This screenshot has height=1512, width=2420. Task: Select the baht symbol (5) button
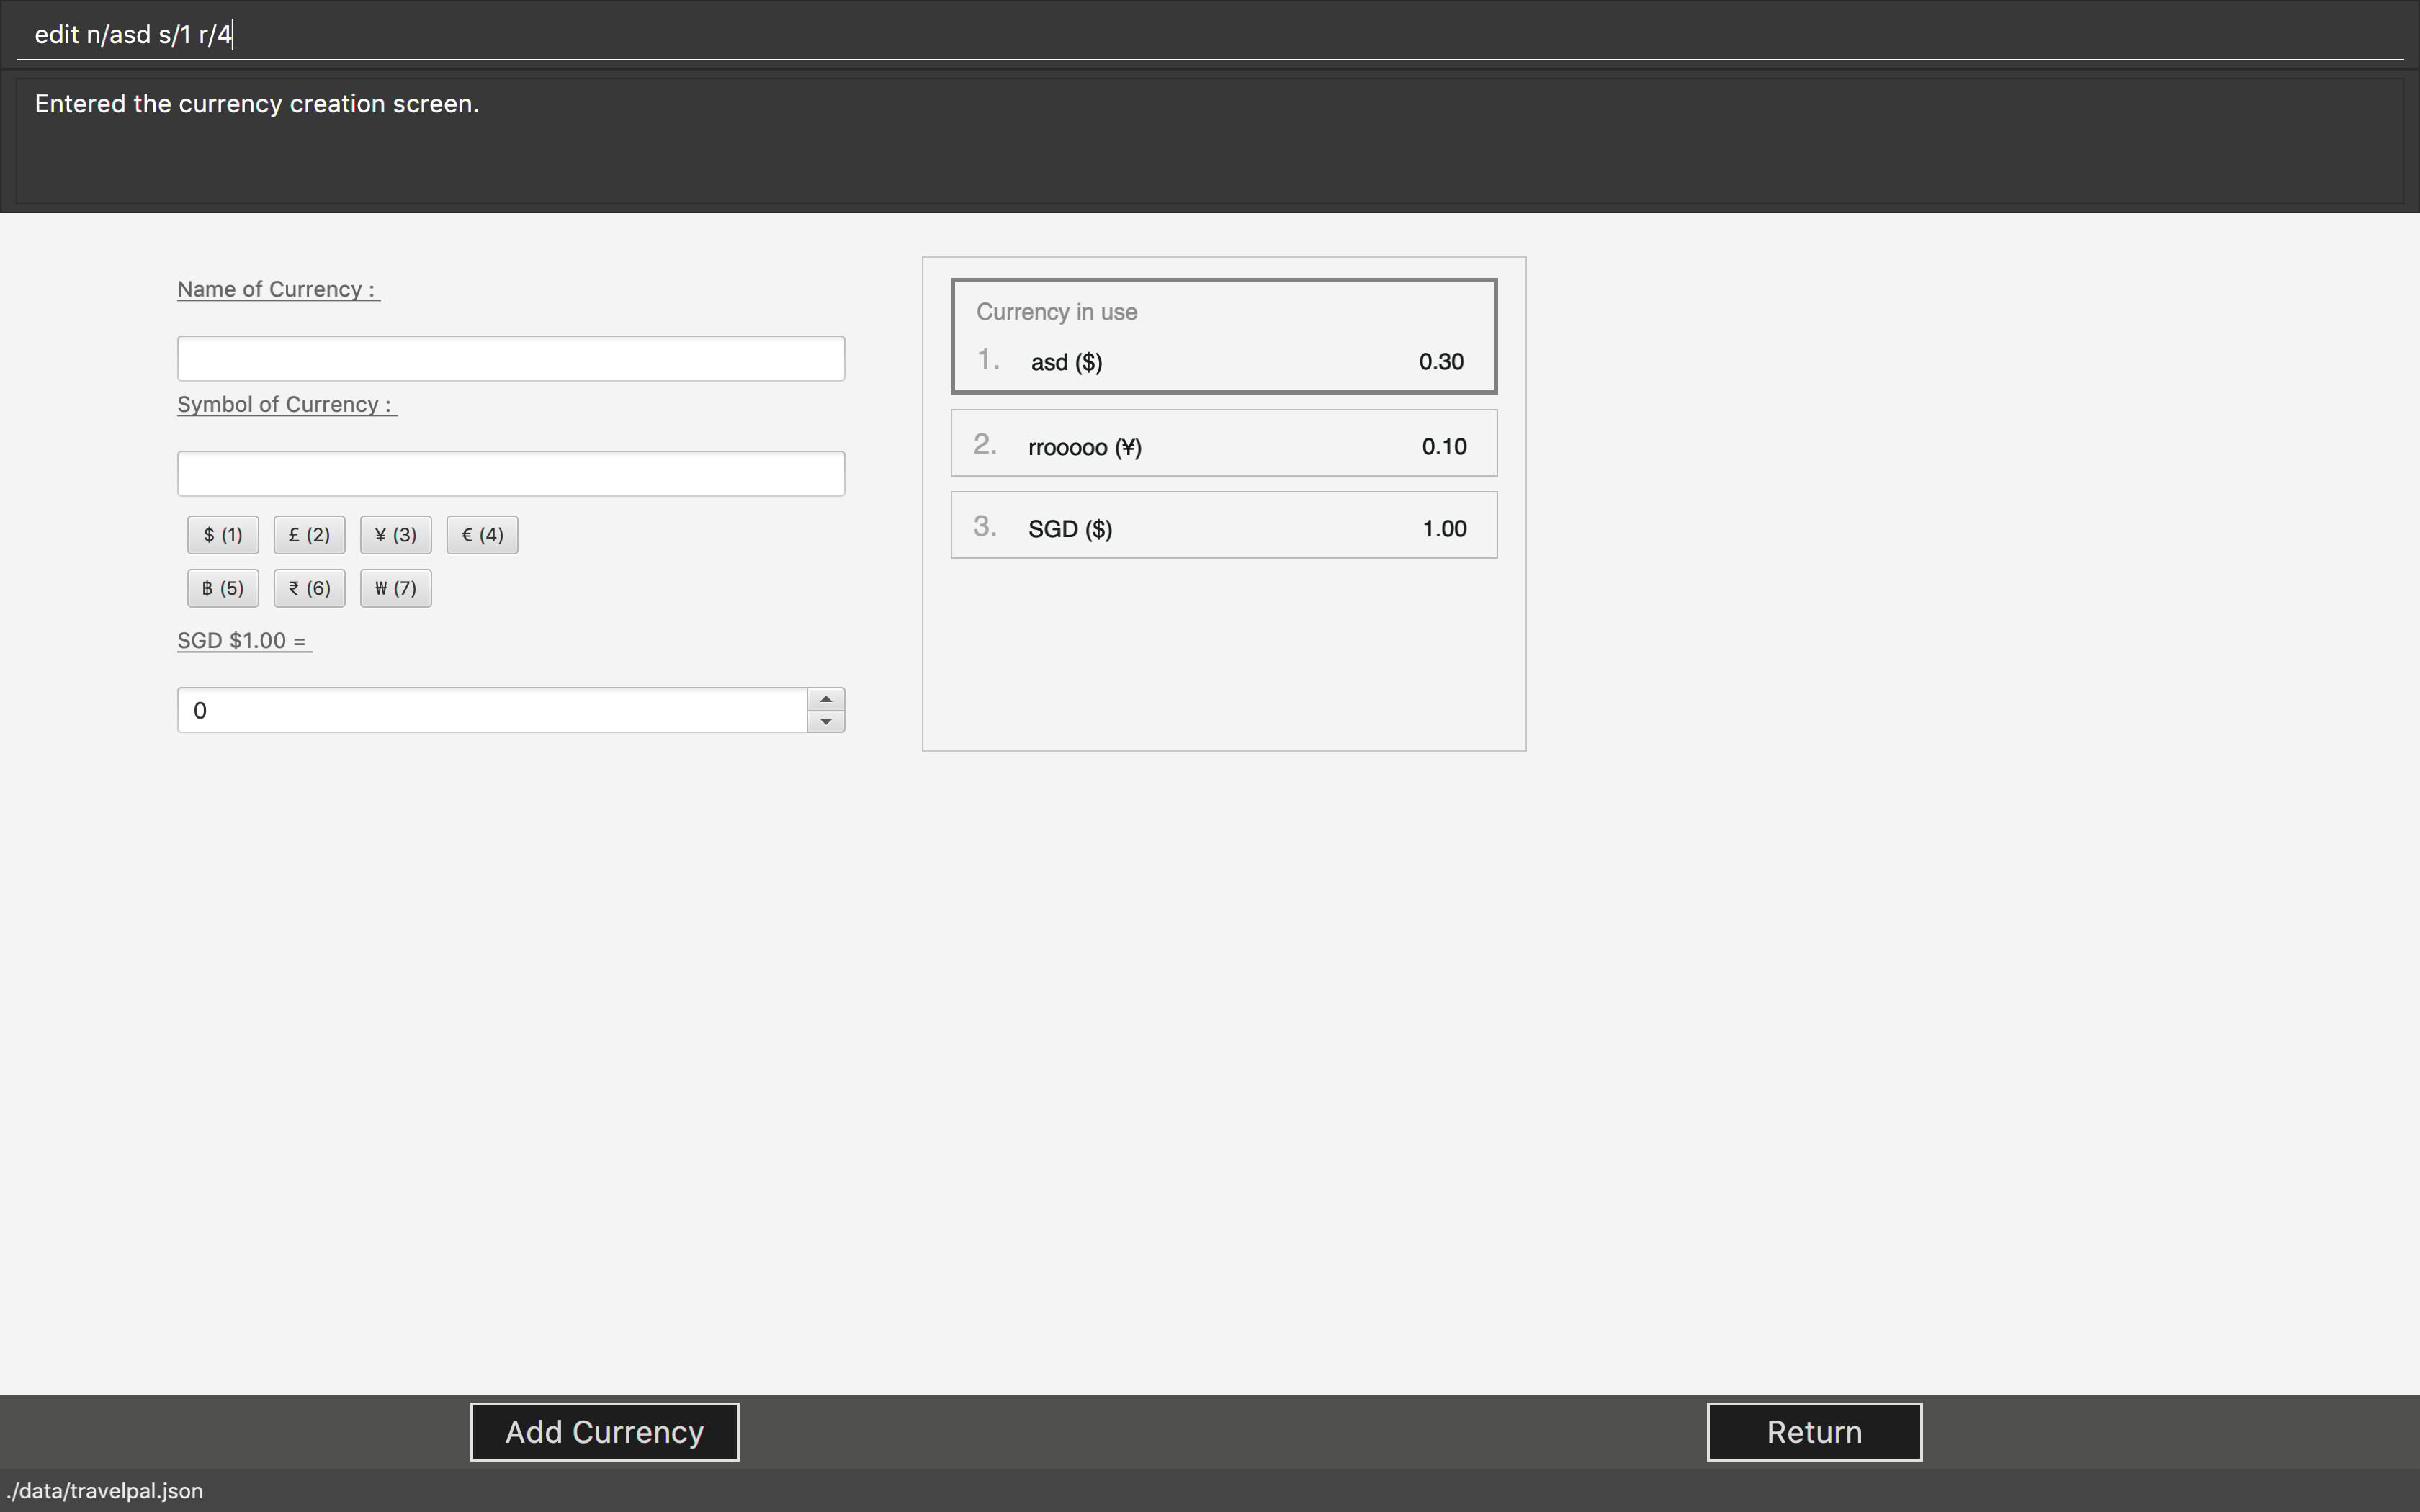click(x=222, y=588)
